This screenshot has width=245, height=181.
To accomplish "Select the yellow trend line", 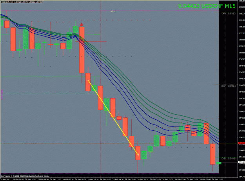I will [x=113, y=117].
